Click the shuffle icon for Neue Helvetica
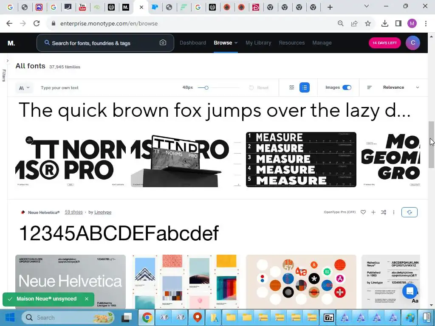This screenshot has width=435, height=326. pyautogui.click(x=384, y=212)
